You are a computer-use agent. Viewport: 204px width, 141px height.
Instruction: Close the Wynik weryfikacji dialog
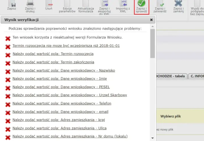tap(151, 20)
